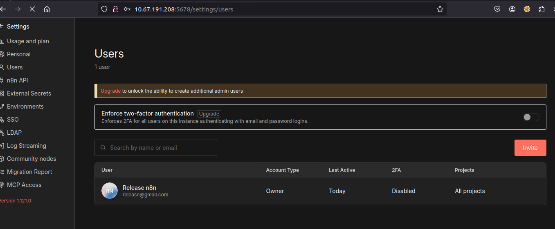Image resolution: width=555 pixels, height=229 pixels.
Task: Click the Log Streaming icon
Action: 2,146
